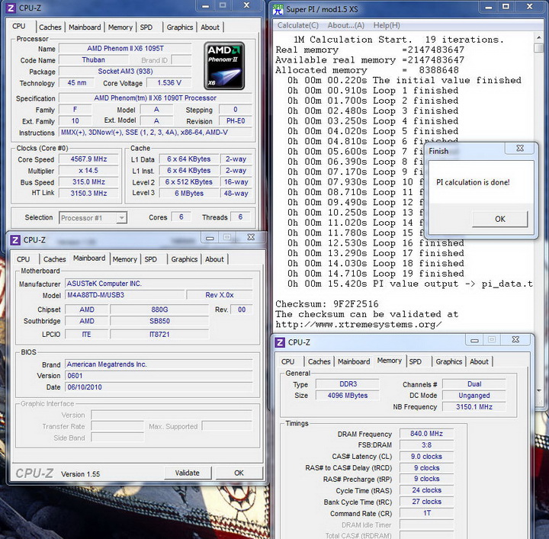This screenshot has height=539, width=549.
Task: Click the Super PI scroll up arrow
Action: click(538, 37)
